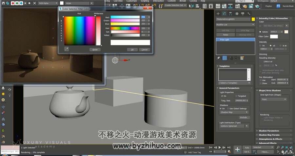Viewport: 295px width, 156px height.
Task: Open the Emit light from Point dropdown
Action: click(x=274, y=100)
